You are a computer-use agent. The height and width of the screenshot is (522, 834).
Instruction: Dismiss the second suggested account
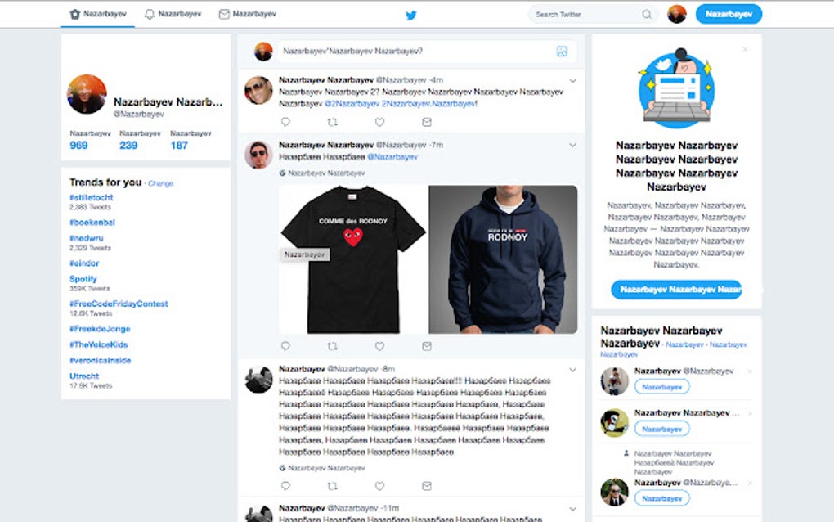pyautogui.click(x=750, y=413)
